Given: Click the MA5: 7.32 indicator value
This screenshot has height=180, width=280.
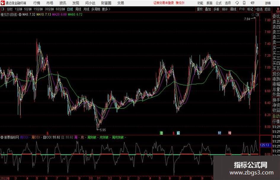Looking at the screenshot, I should 29,14.
